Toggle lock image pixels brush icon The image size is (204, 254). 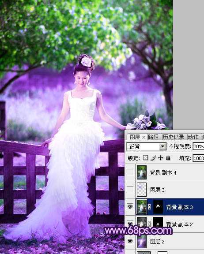click(153, 158)
